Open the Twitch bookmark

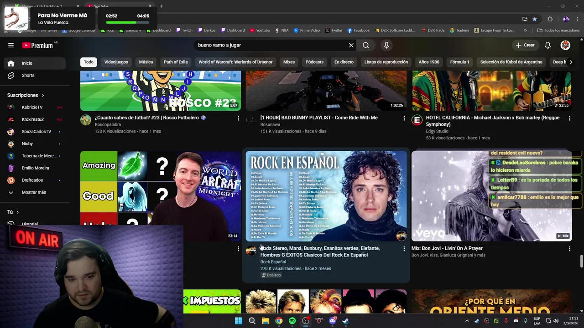pyautogui.click(x=184, y=31)
